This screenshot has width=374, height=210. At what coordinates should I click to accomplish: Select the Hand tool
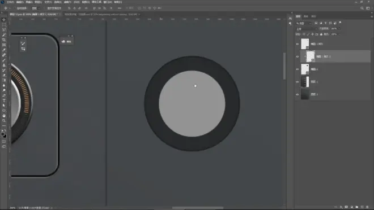tap(4, 116)
